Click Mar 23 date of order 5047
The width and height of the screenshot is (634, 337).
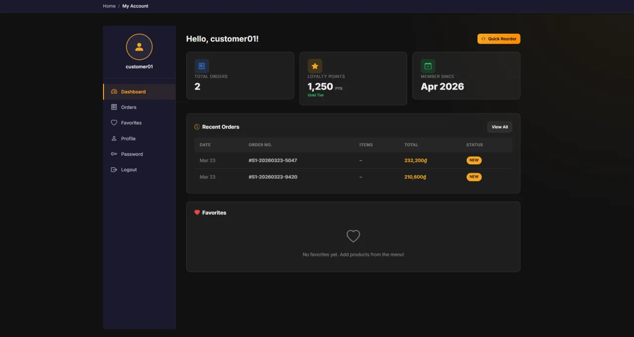click(x=208, y=160)
